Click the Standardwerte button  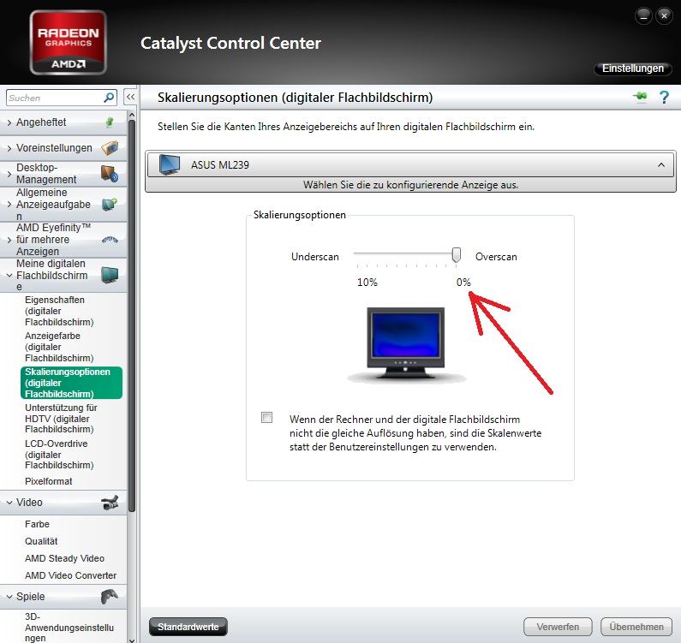188,627
